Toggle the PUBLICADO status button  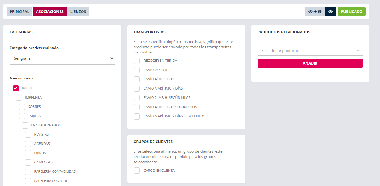(x=351, y=12)
